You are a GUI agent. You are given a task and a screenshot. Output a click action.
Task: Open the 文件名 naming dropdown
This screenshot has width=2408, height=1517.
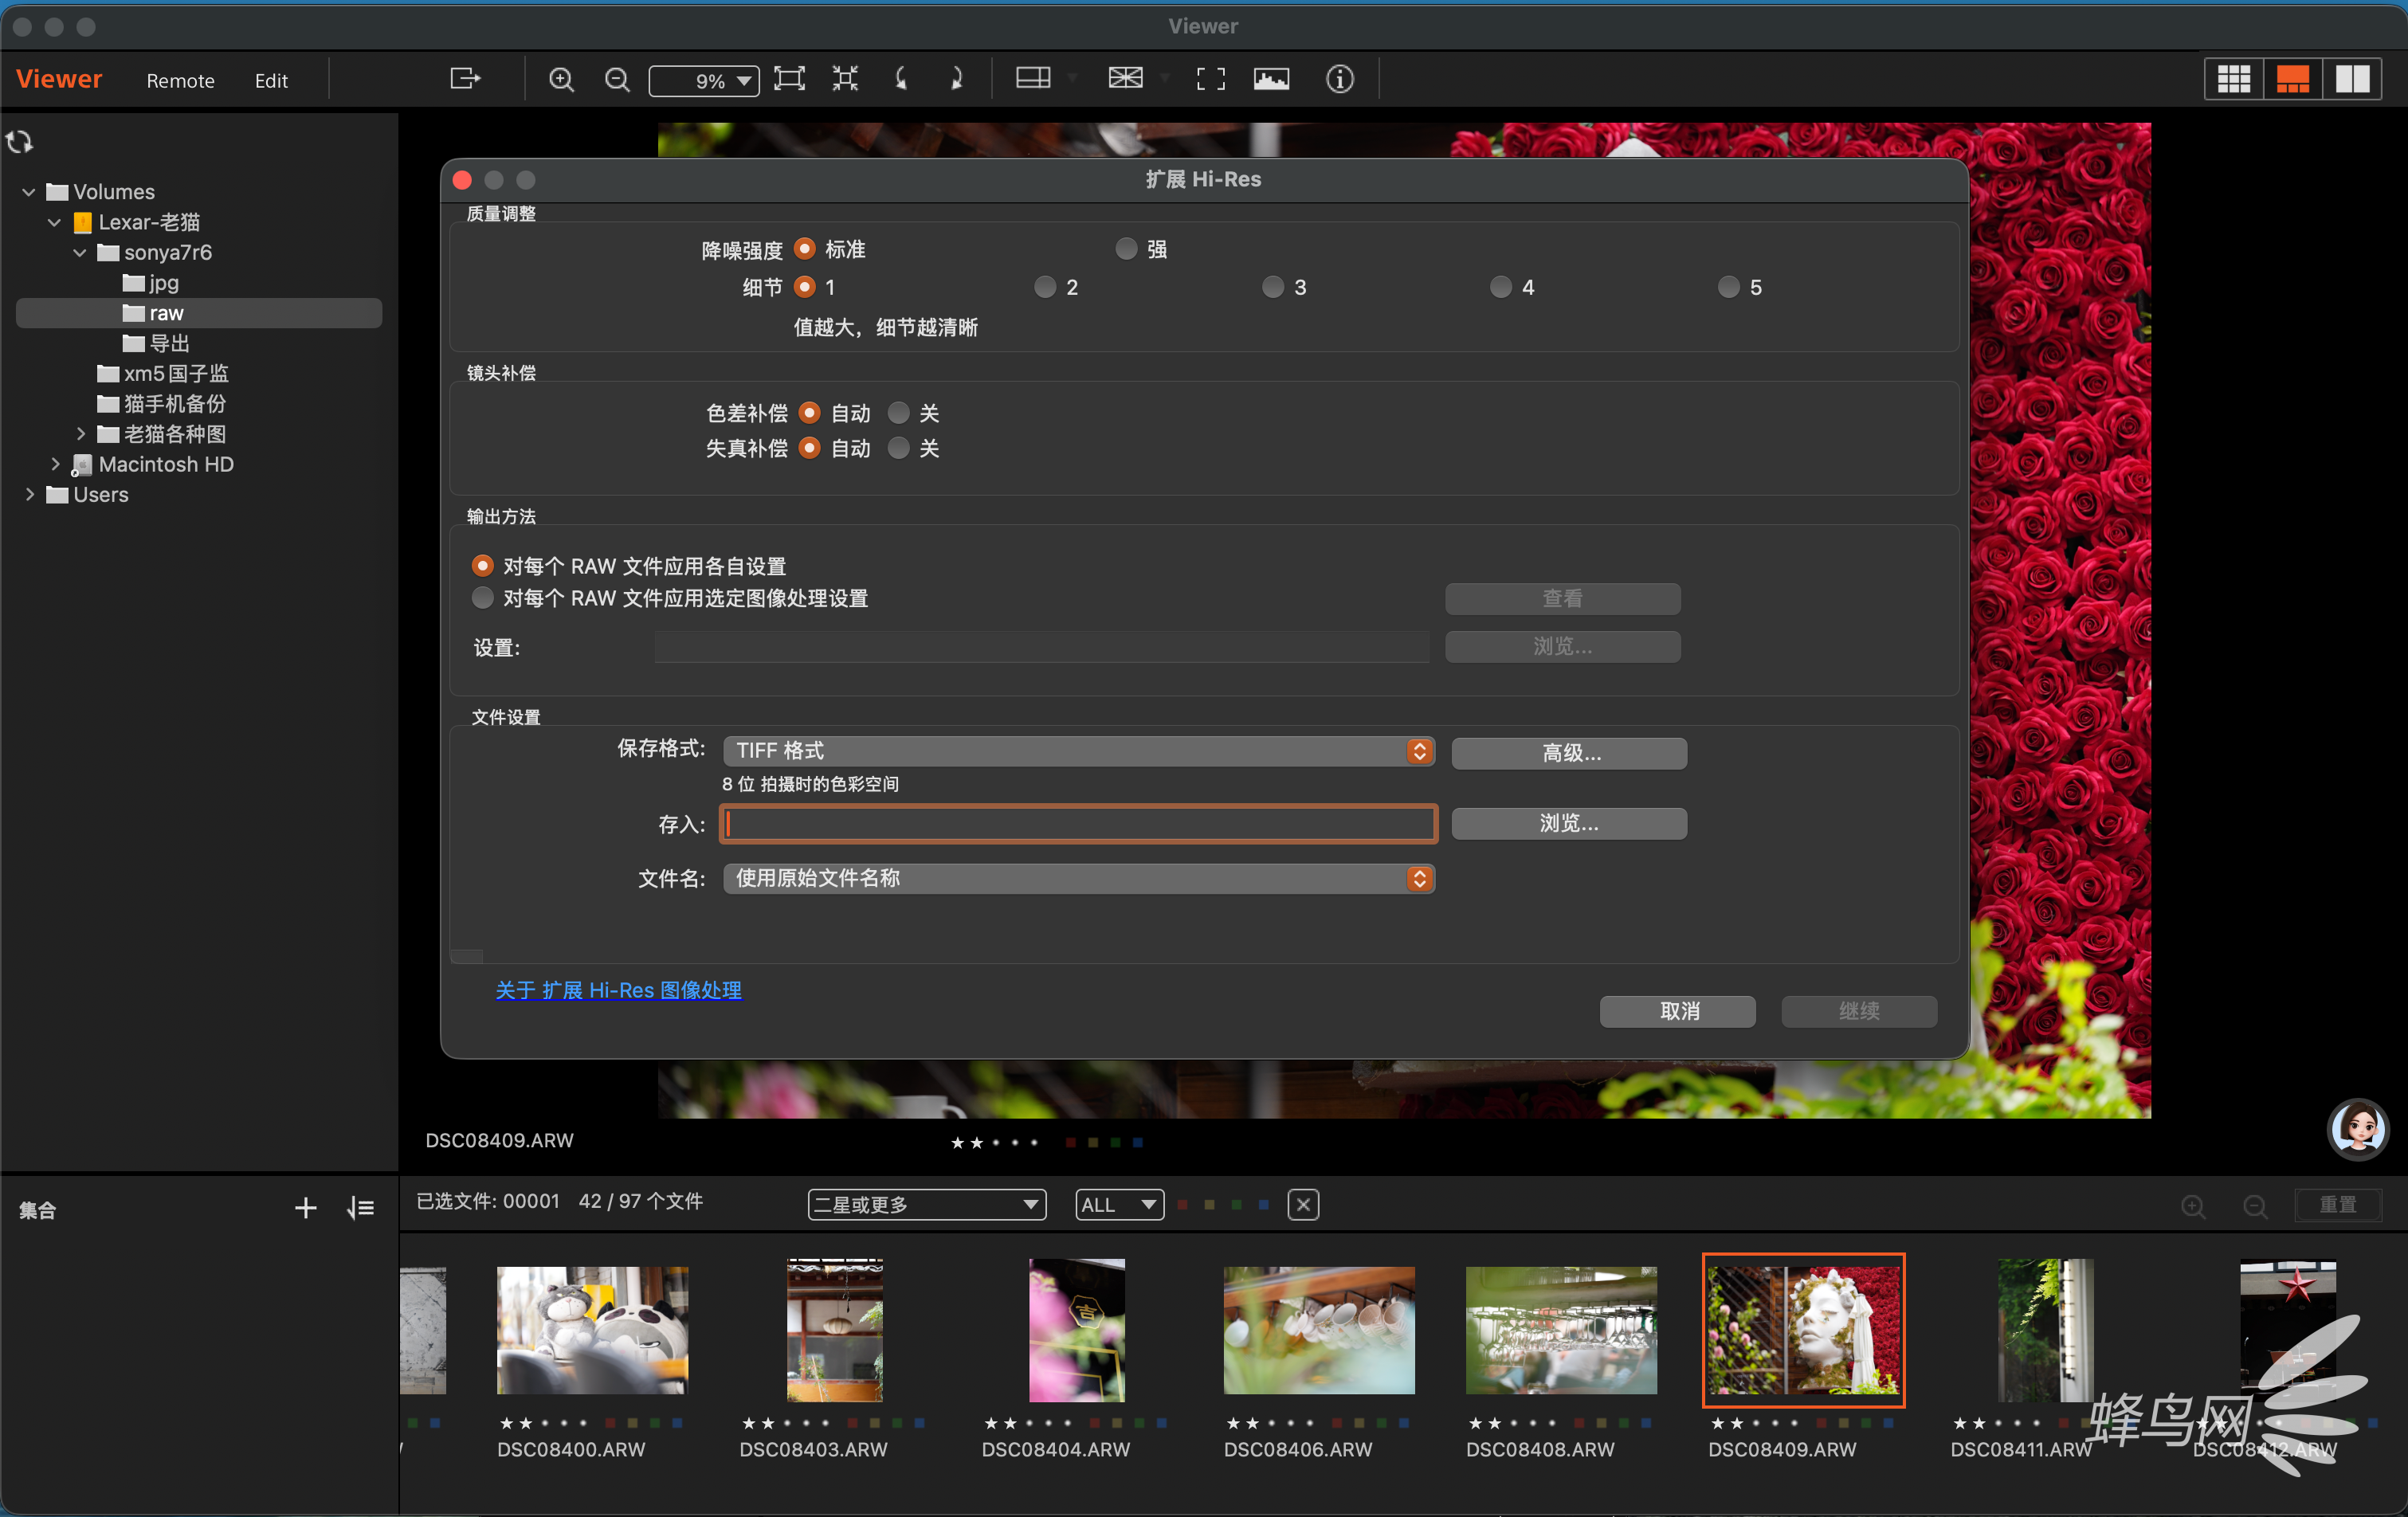coord(1079,879)
